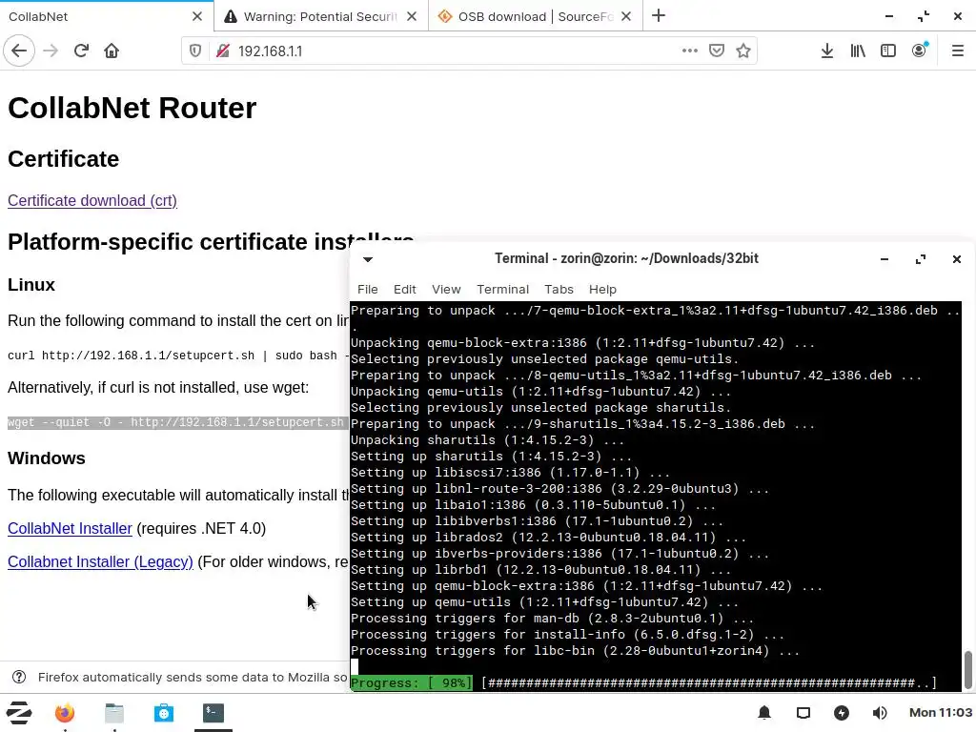Click the question mark info icon
This screenshot has height=732, width=976.
click(x=19, y=677)
